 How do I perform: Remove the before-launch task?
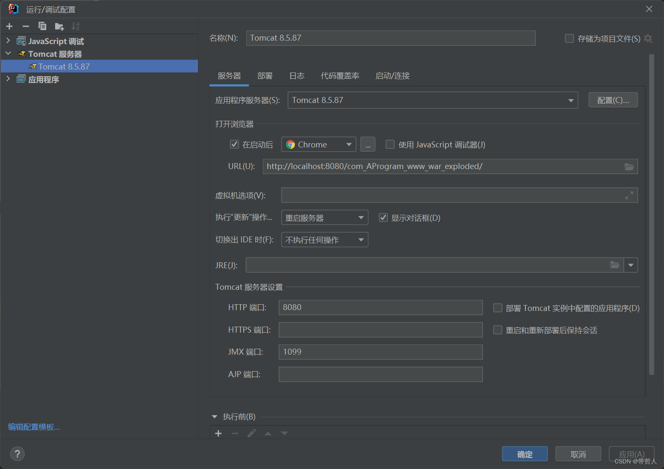(235, 433)
